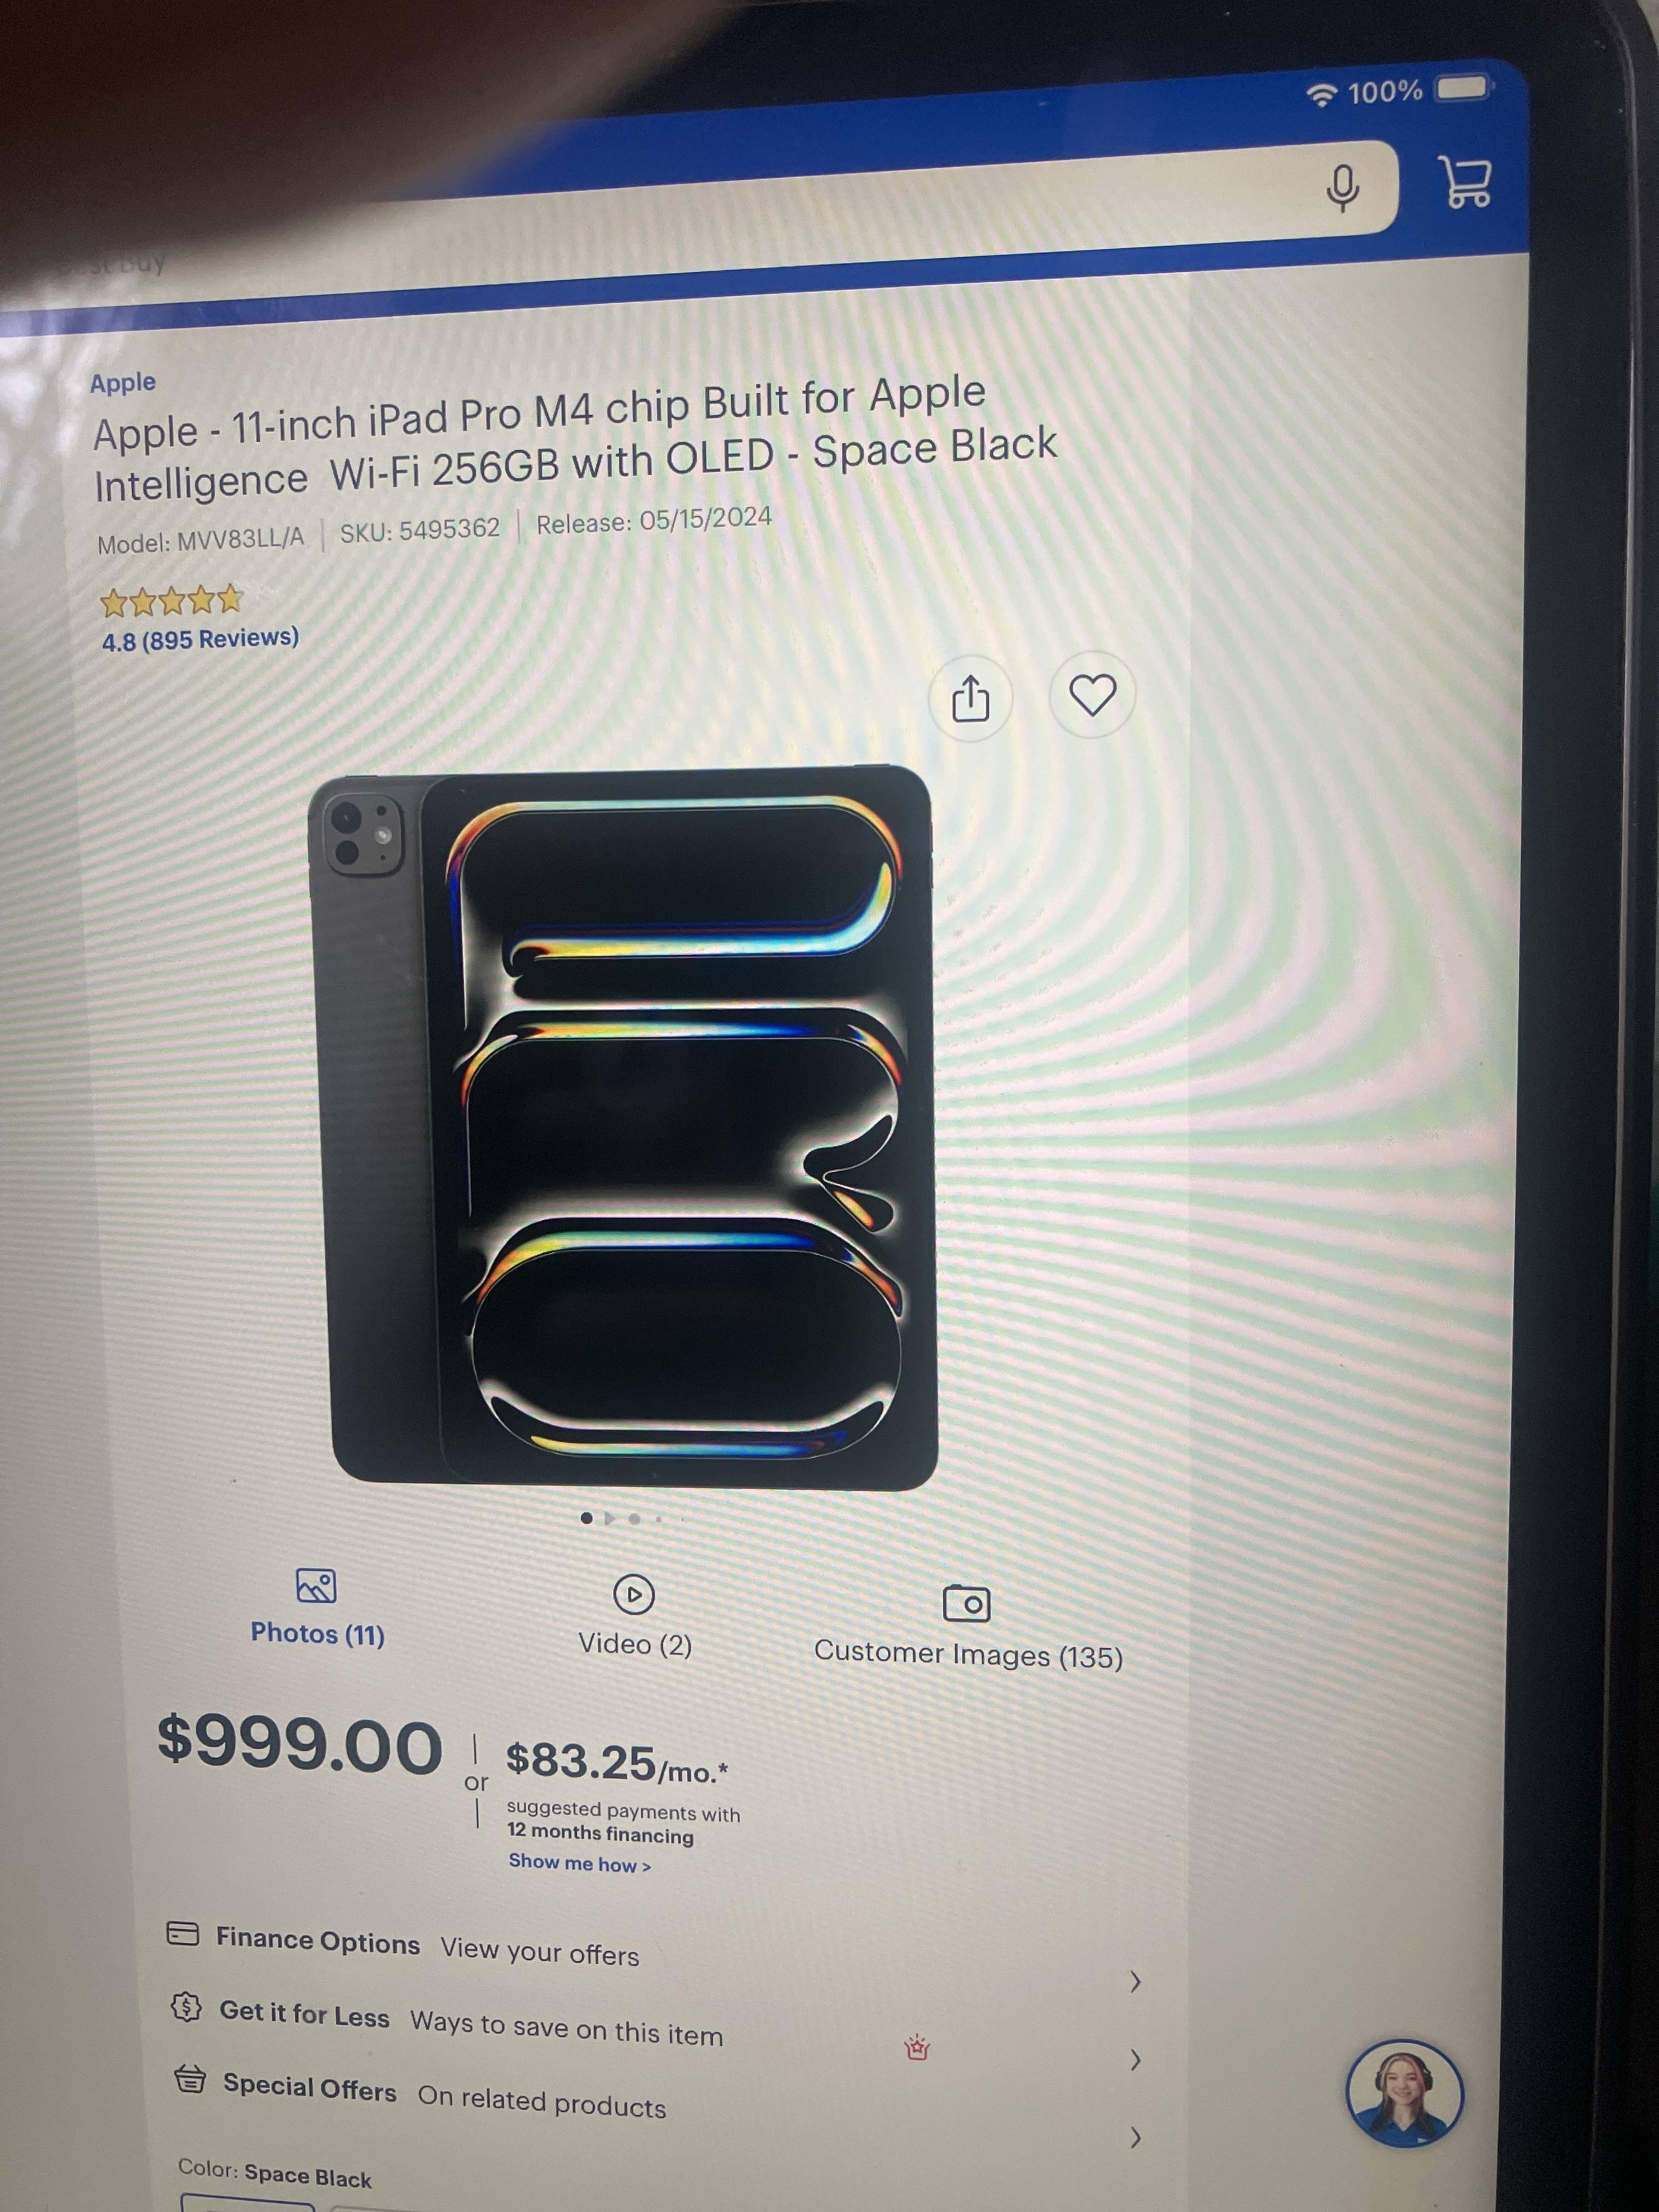The height and width of the screenshot is (2212, 1659).
Task: Tap the Photos gallery icon
Action: [x=316, y=1586]
